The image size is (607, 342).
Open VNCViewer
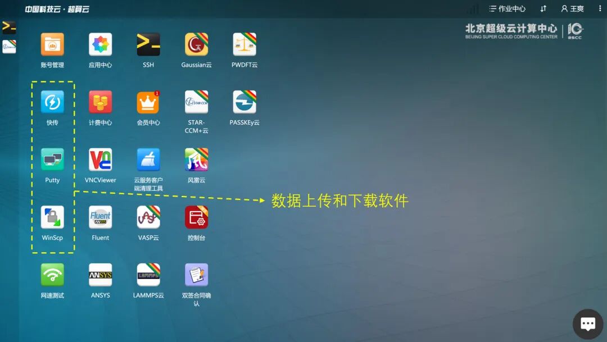(100, 159)
